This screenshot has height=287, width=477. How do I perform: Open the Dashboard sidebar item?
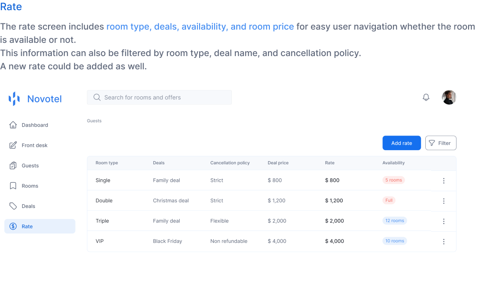click(34, 125)
